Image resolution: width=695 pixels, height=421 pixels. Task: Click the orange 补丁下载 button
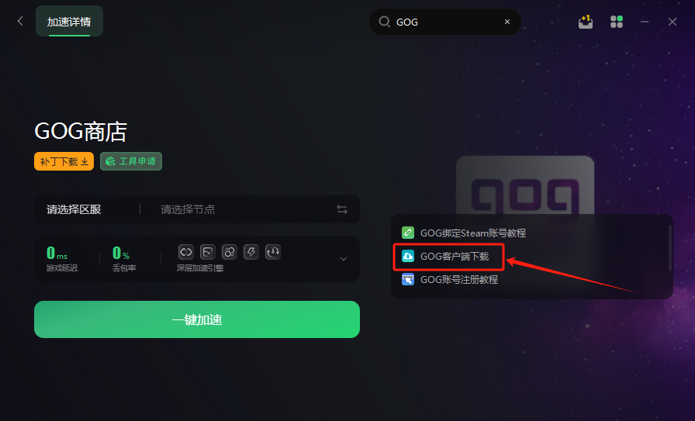(x=64, y=161)
